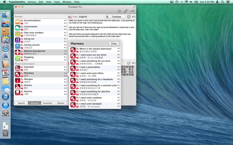Switch to the History tab
The image size is (233, 145).
point(61,103)
